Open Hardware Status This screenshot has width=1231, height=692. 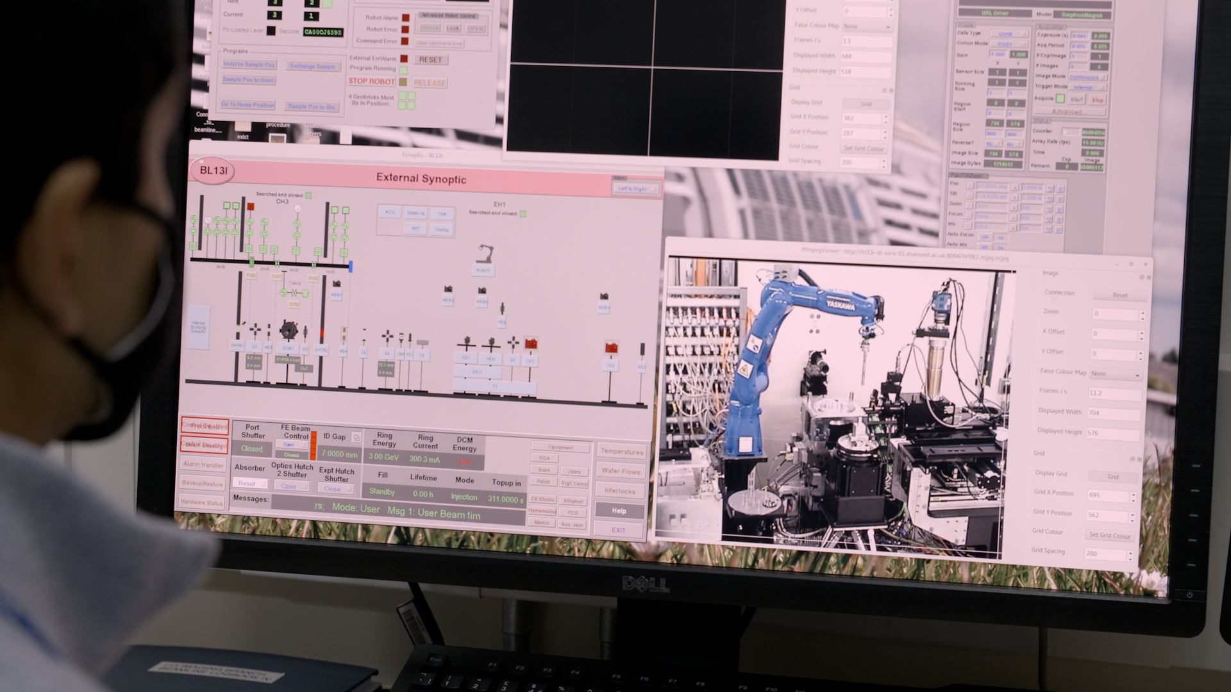(x=202, y=502)
